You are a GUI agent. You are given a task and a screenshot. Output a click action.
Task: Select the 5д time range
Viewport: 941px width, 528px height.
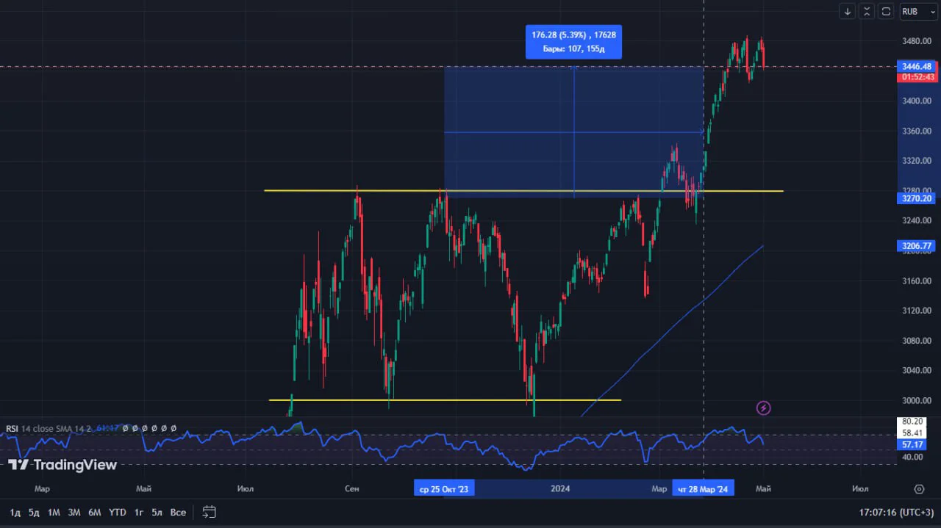(x=34, y=512)
